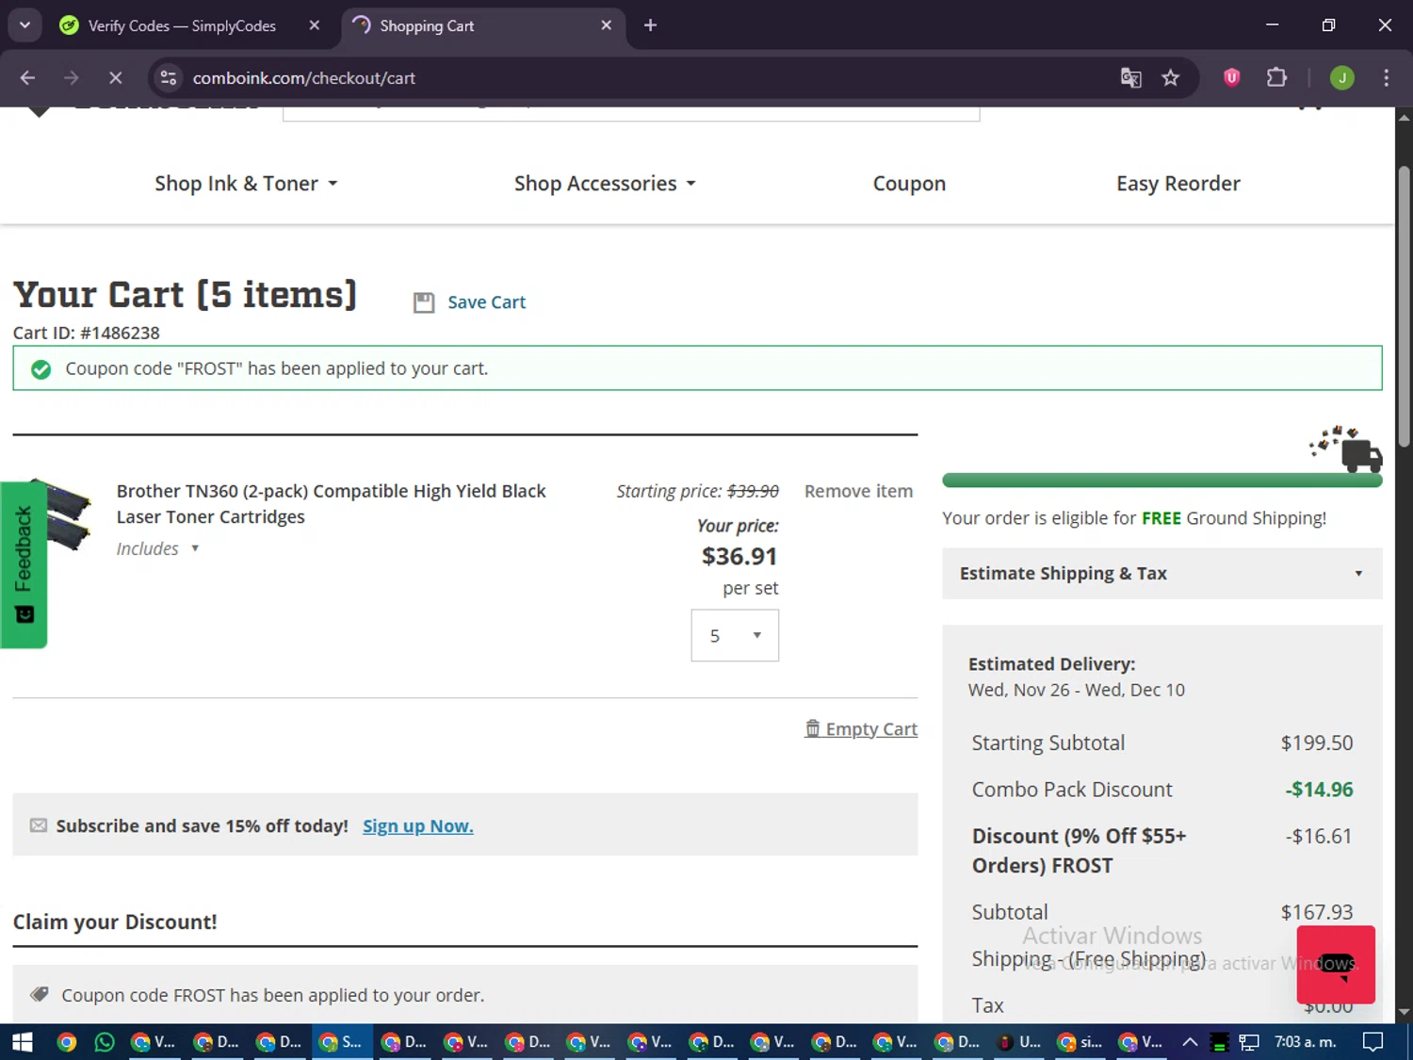Open the Brother TN360 product title
Screen dimensions: 1413x1060
coord(331,504)
